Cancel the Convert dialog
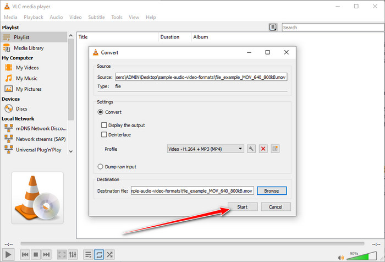385x262 pixels. [x=276, y=207]
